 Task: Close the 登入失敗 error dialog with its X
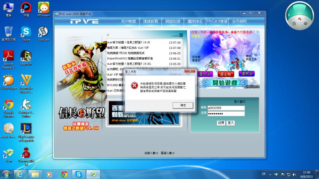pyautogui.click(x=190, y=71)
